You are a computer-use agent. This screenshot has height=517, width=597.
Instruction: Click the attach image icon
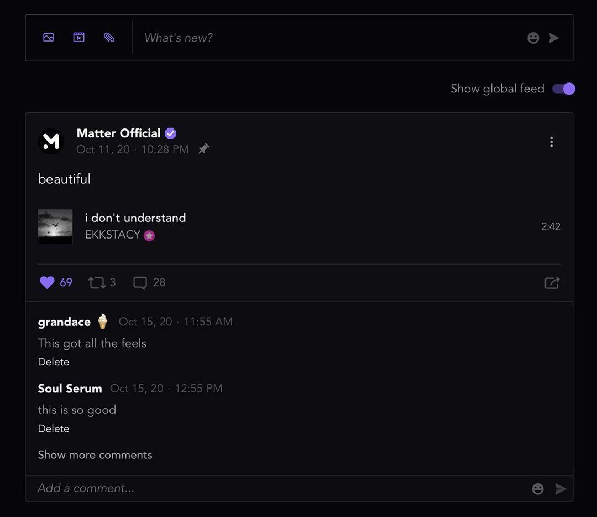[49, 38]
